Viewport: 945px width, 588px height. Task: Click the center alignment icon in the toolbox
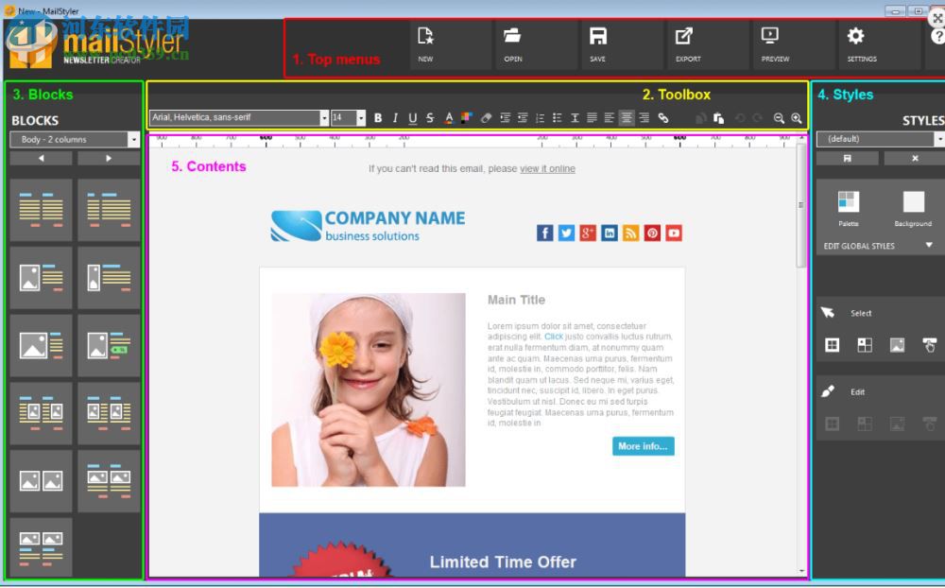627,117
